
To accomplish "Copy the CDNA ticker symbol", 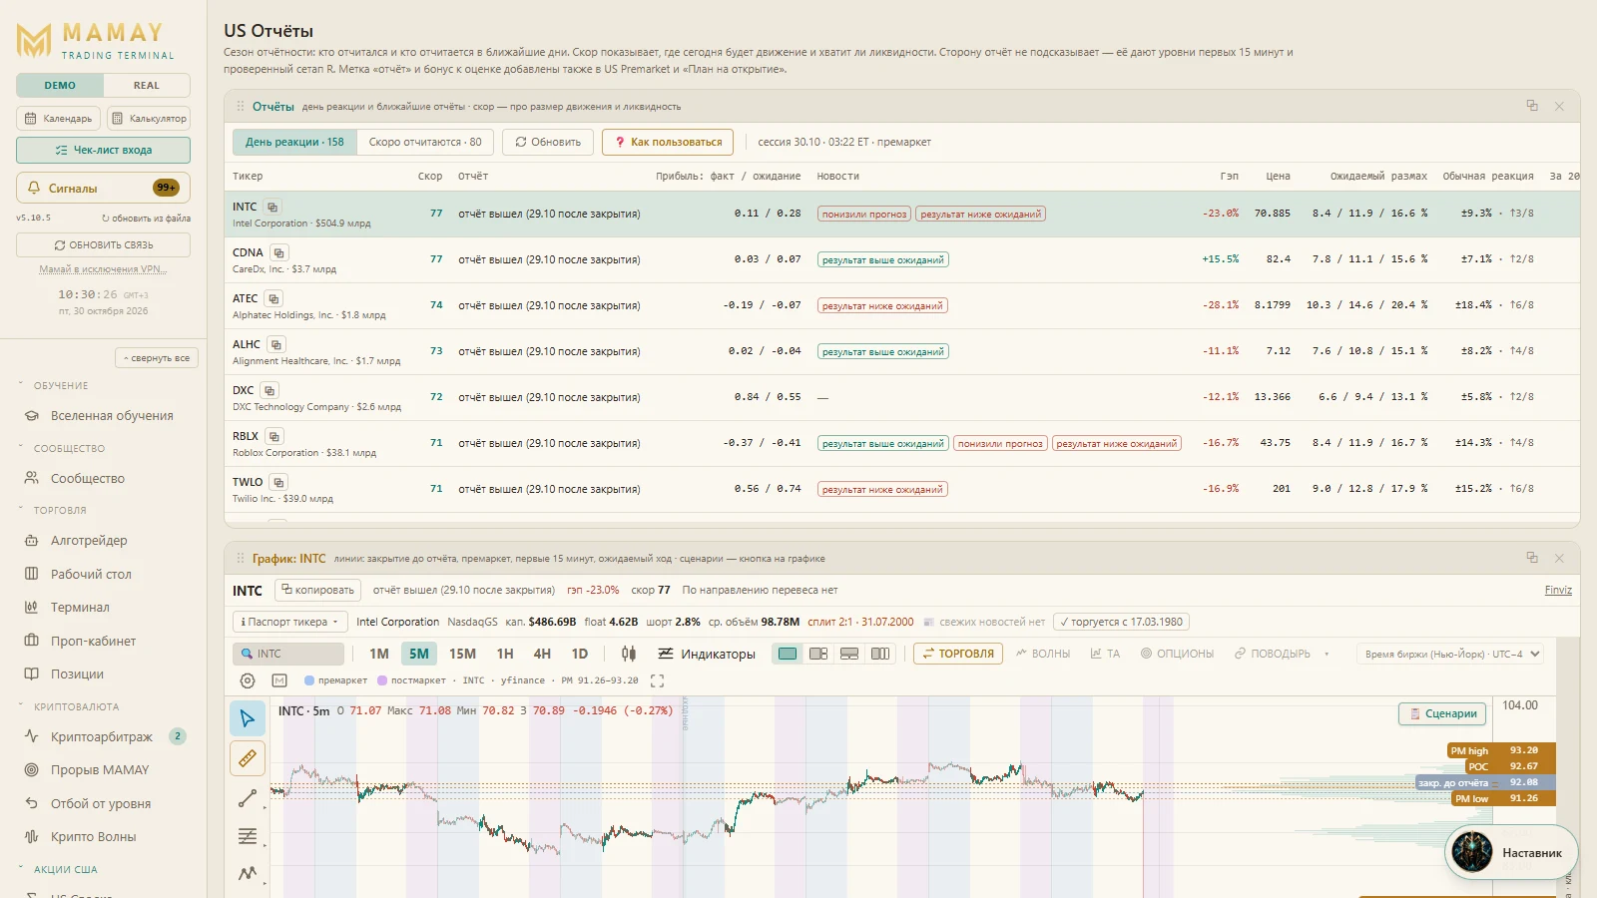I will coord(279,252).
